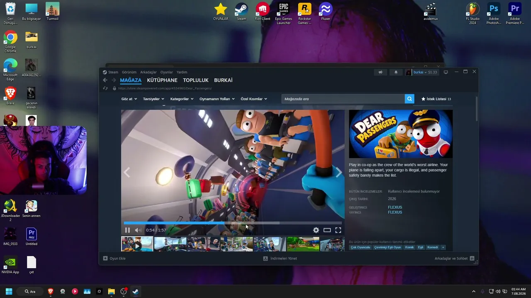The height and width of the screenshot is (298, 531).
Task: Seek on the trailer progress bar
Action: click(233, 223)
